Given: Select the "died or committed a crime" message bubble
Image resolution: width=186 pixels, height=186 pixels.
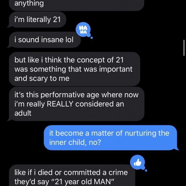Looking at the screenshot, I should [72, 176].
